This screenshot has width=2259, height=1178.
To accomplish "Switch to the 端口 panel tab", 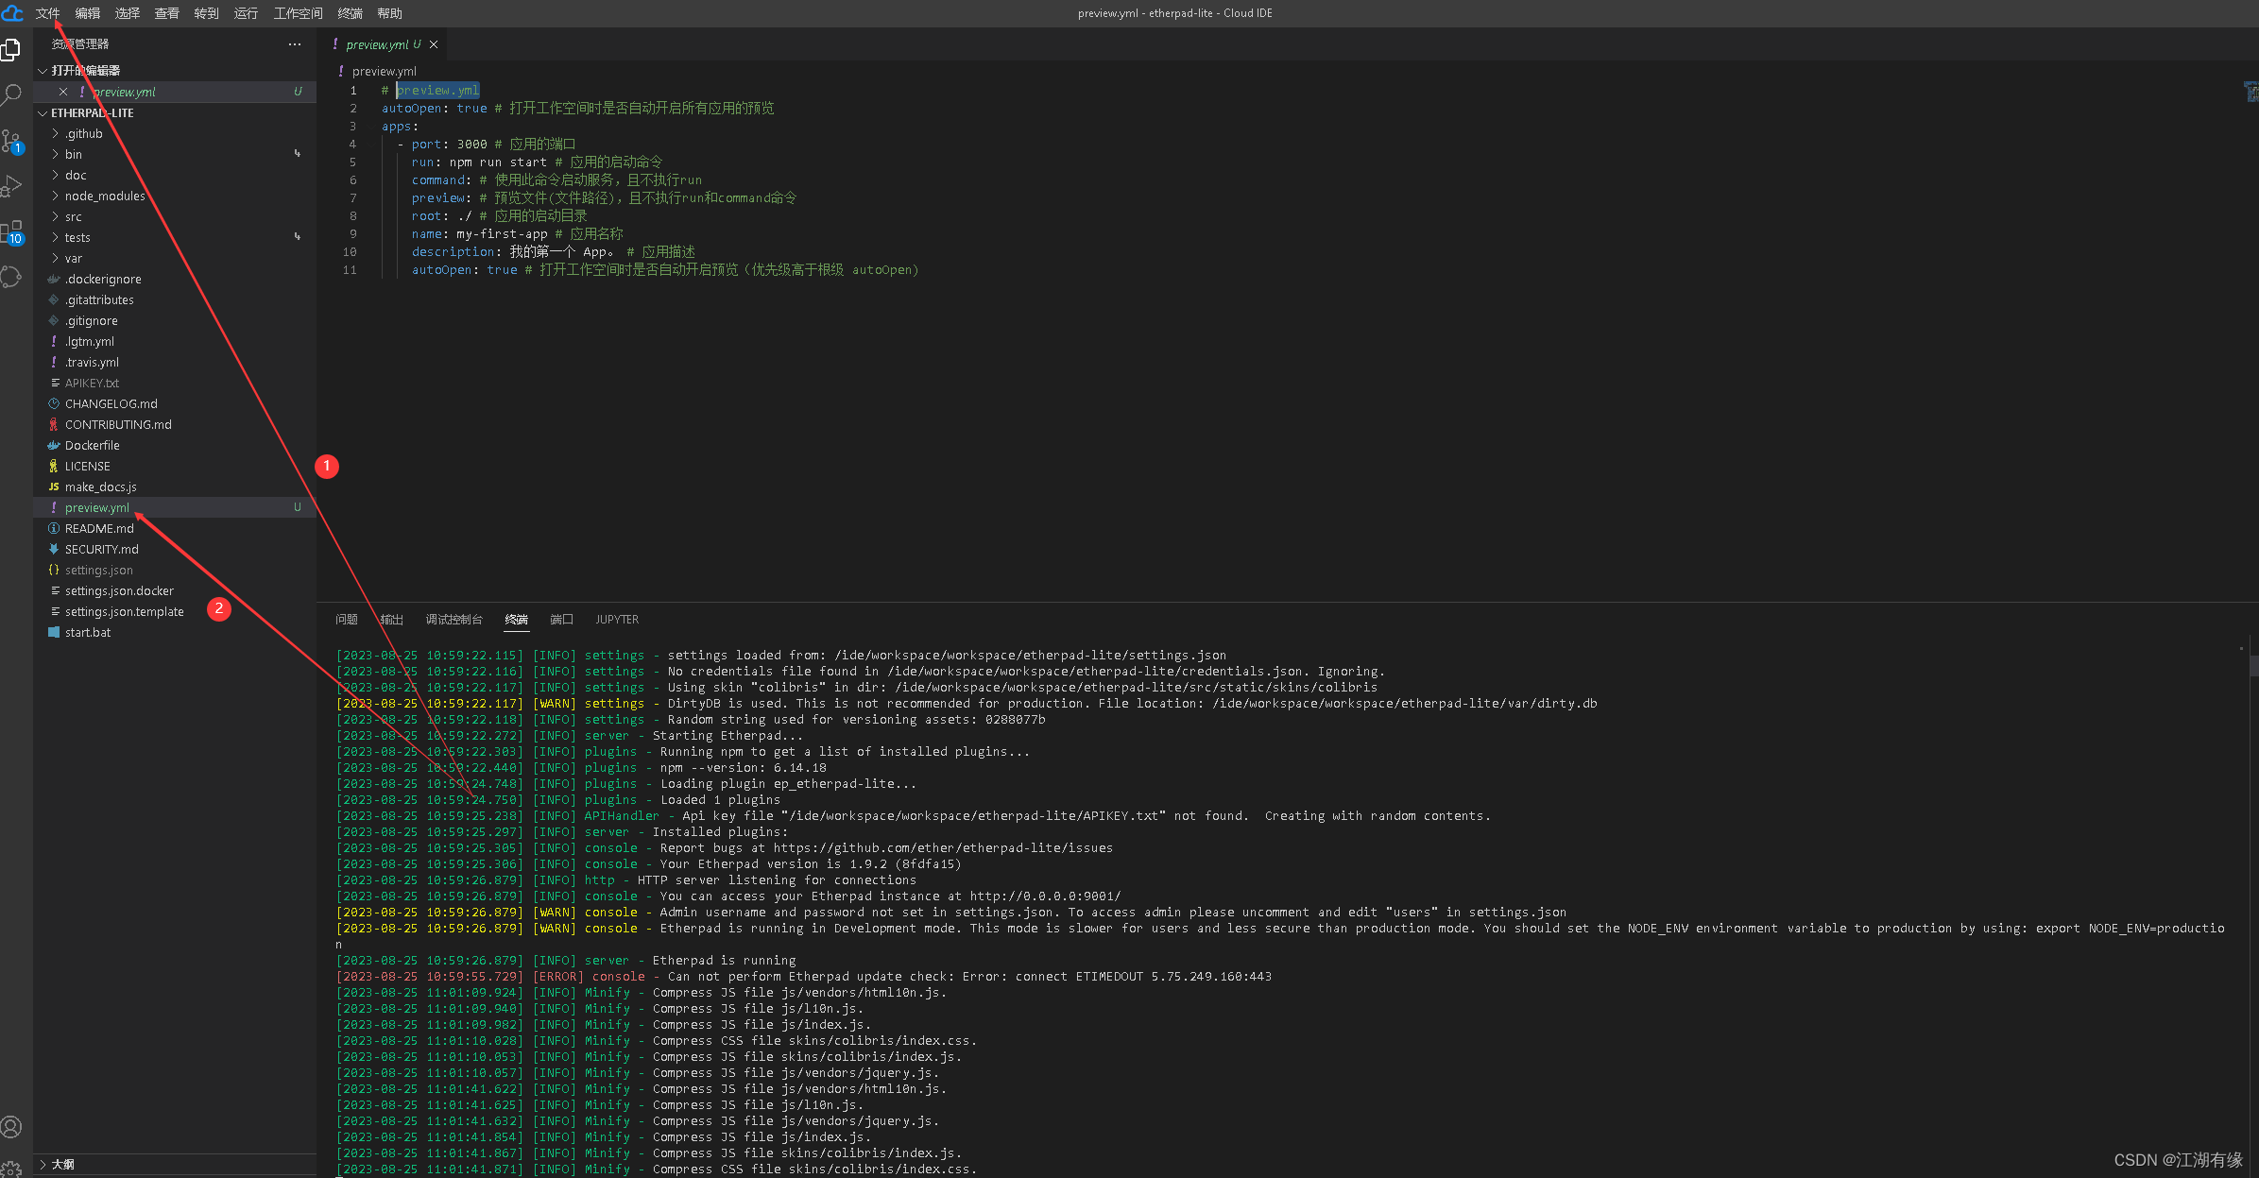I will tap(562, 620).
